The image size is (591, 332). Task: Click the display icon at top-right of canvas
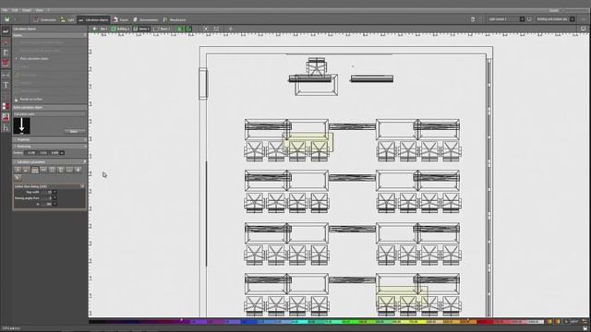coord(583,29)
